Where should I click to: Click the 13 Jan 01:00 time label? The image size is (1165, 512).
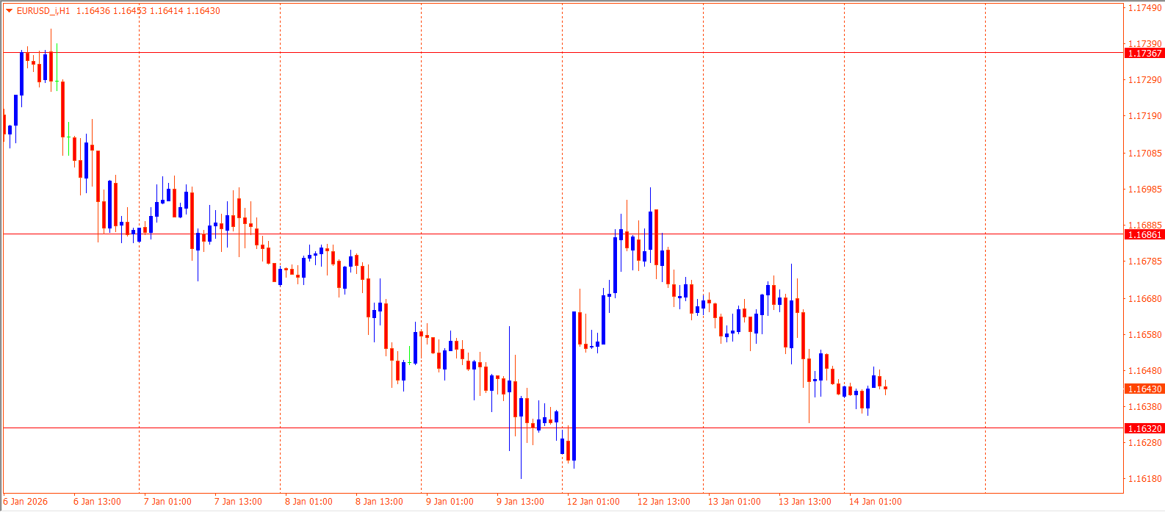[735, 502]
